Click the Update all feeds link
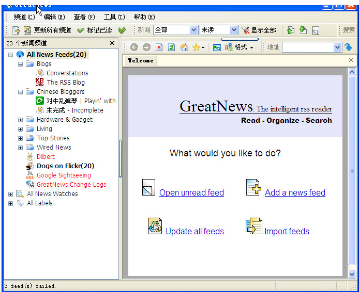The width and height of the screenshot is (359, 292). point(195,231)
